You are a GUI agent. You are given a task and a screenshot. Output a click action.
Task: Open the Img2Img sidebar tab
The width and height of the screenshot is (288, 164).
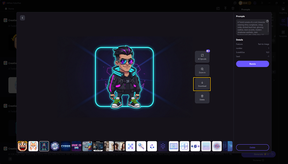click(283, 11)
